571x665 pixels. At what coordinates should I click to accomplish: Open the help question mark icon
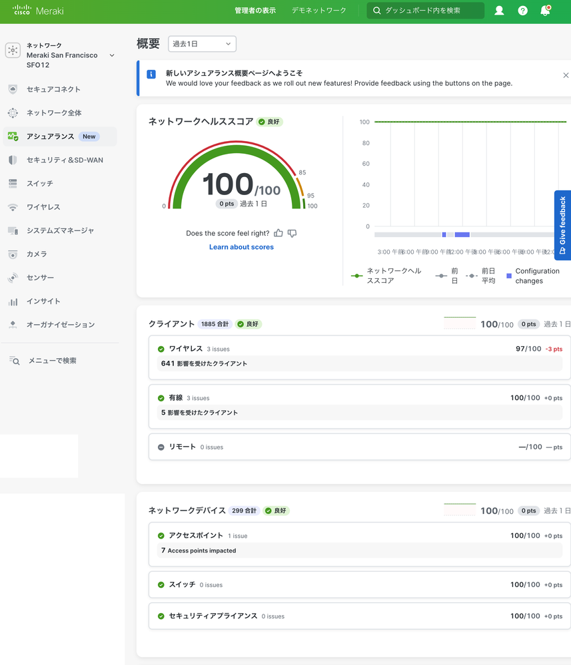click(522, 11)
